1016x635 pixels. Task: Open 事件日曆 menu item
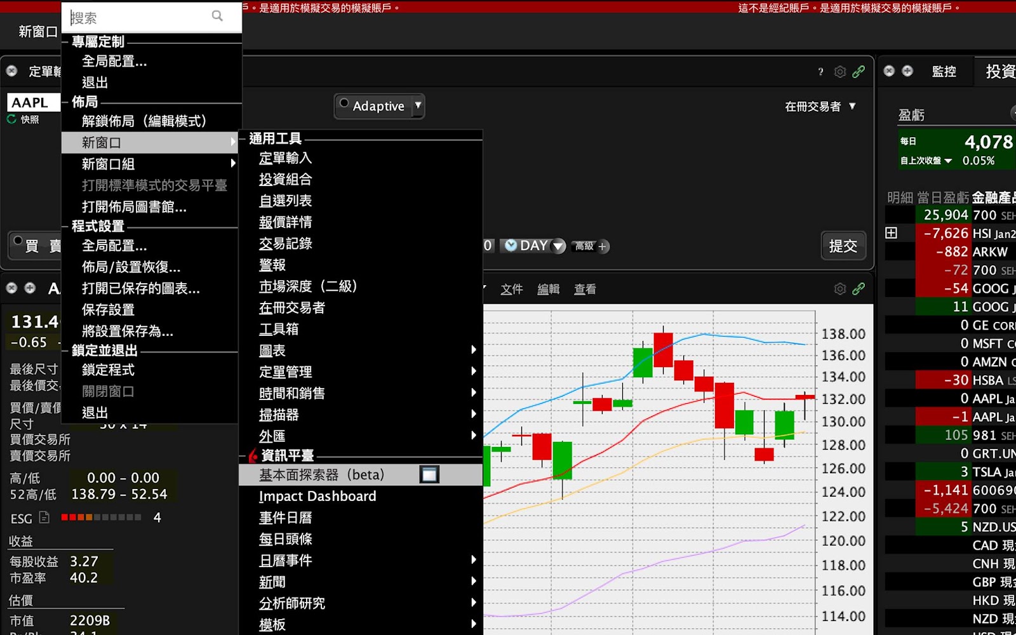(x=361, y=518)
